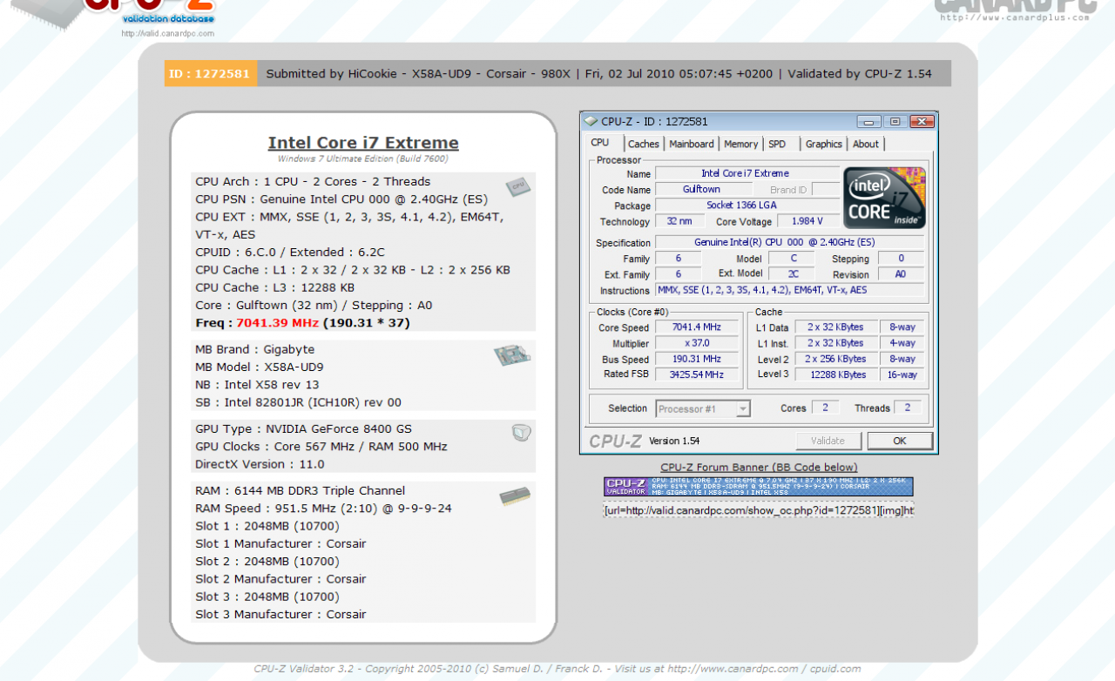Image resolution: width=1115 pixels, height=681 pixels.
Task: Select the SPD tab
Action: 777,145
